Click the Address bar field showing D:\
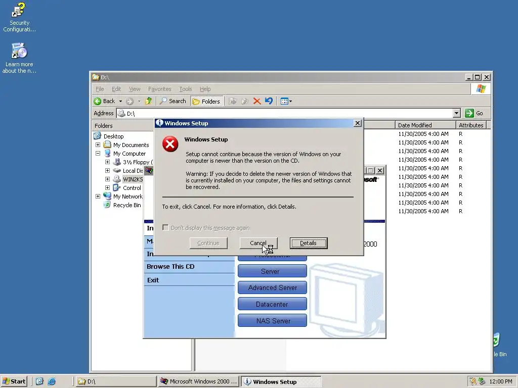This screenshot has width=518, height=388. click(x=285, y=113)
